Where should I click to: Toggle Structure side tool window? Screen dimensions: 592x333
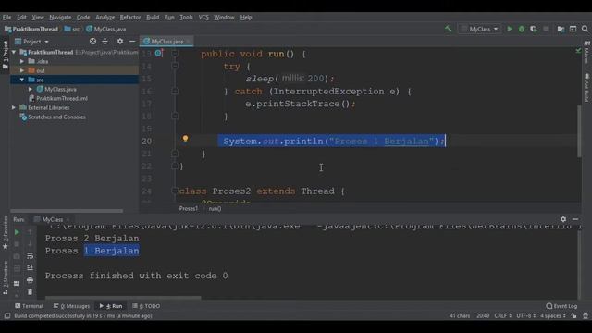[6, 277]
